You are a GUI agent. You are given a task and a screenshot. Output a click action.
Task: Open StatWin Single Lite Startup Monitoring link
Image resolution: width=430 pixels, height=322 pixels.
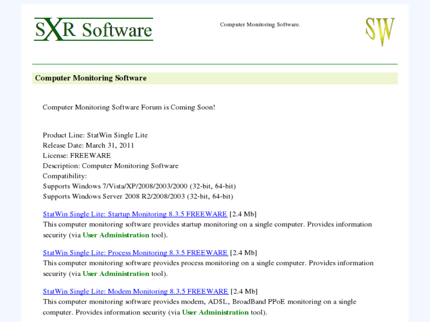coord(135,214)
